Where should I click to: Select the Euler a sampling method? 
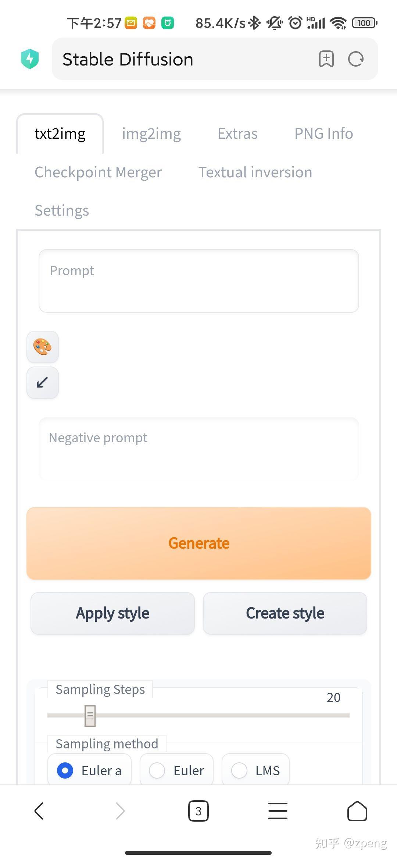(x=65, y=770)
